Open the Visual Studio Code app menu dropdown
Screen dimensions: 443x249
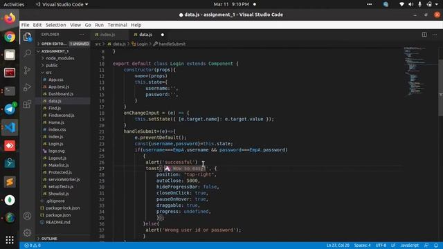62,4
